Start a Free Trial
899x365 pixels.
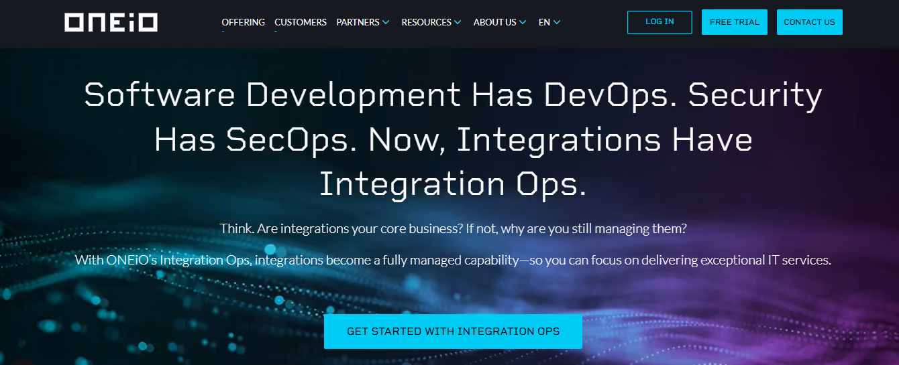click(x=735, y=22)
